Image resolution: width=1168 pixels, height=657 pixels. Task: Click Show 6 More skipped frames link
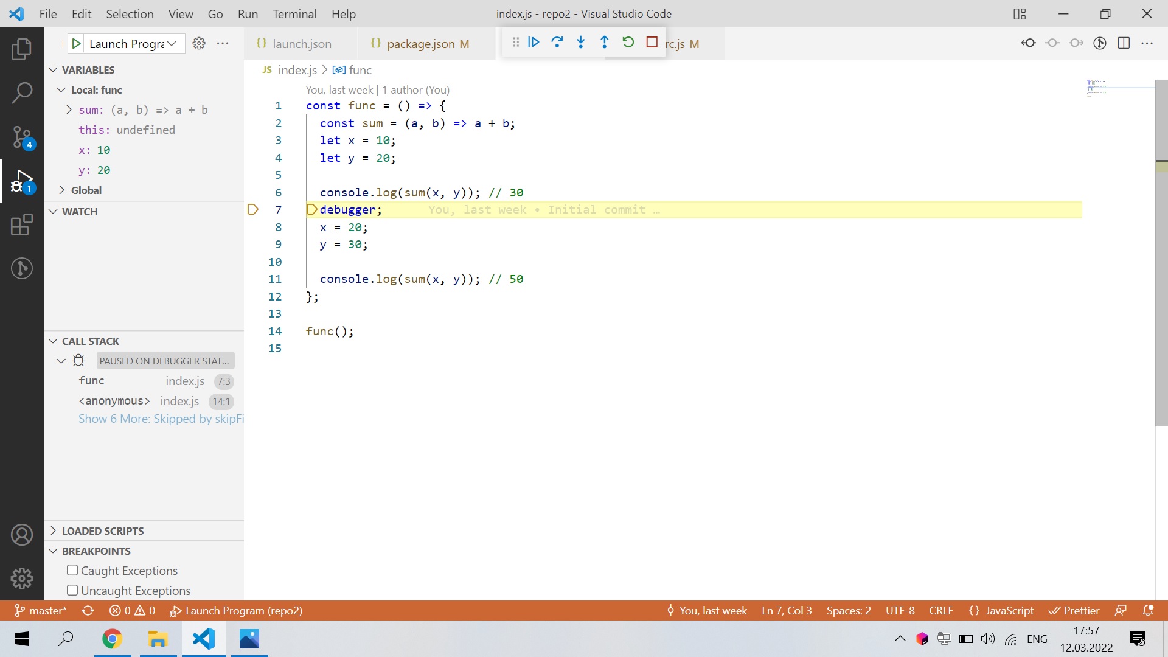click(161, 419)
